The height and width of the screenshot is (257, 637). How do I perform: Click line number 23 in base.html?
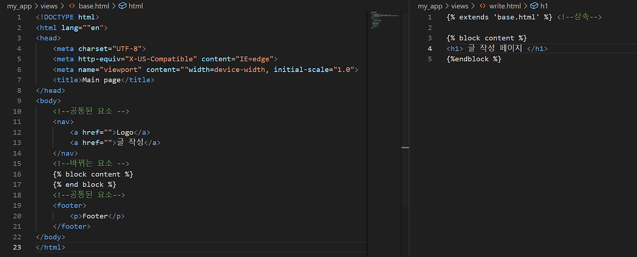pos(17,247)
